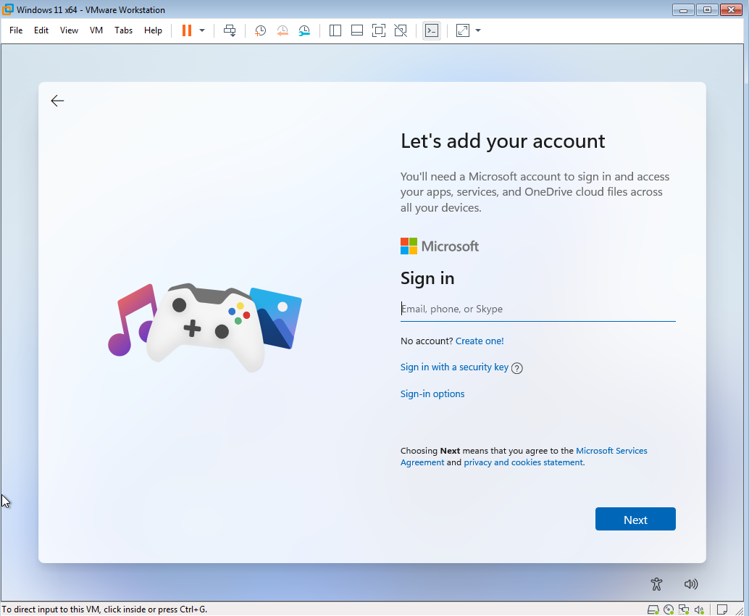Click Send Ctrl+Alt+Del toolbar icon
The height and width of the screenshot is (616, 749).
[x=230, y=30]
